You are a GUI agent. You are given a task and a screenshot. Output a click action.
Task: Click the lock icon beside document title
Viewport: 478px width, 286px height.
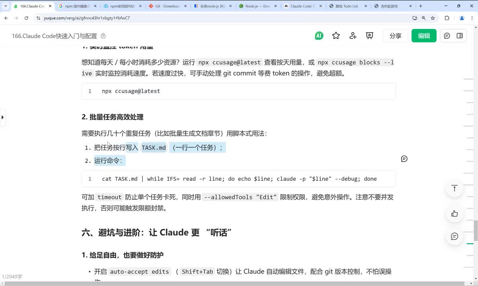tap(103, 36)
